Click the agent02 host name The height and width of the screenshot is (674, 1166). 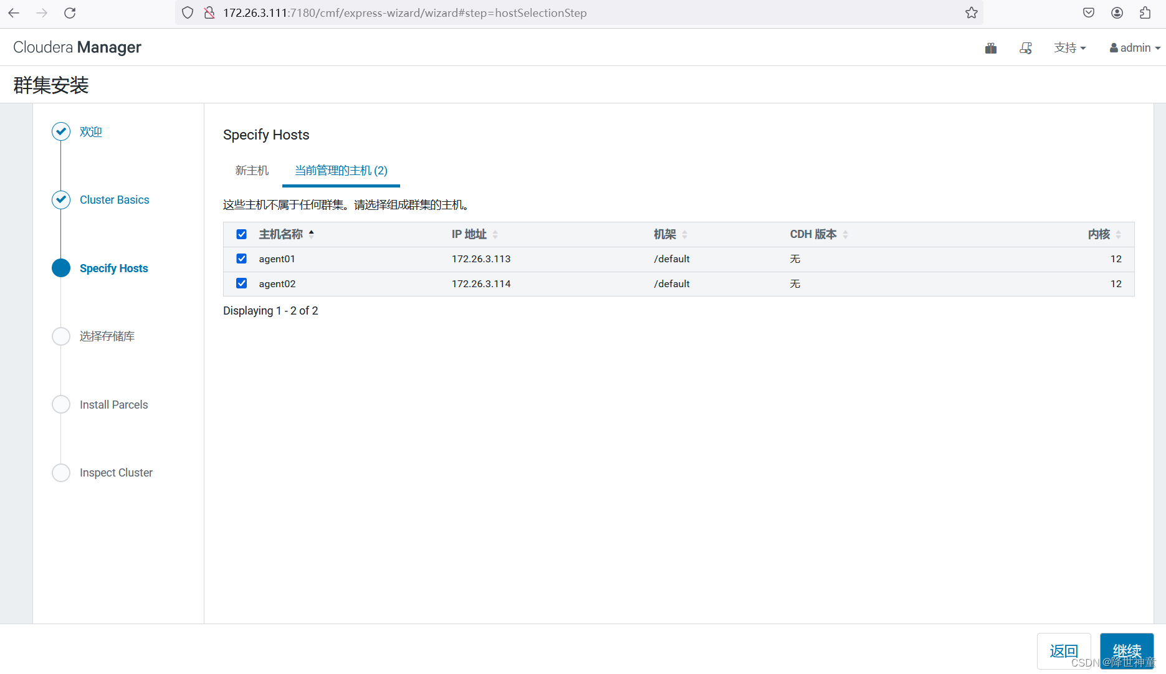(277, 284)
